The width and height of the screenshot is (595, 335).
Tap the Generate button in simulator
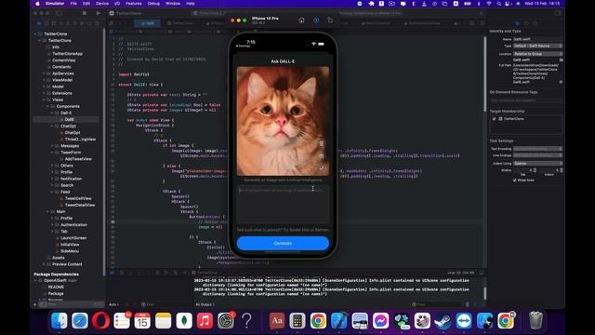(x=283, y=243)
